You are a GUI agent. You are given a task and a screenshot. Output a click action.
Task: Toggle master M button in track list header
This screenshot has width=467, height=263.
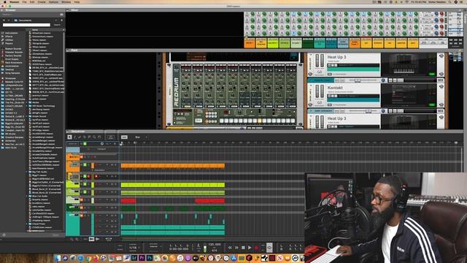pos(81,144)
